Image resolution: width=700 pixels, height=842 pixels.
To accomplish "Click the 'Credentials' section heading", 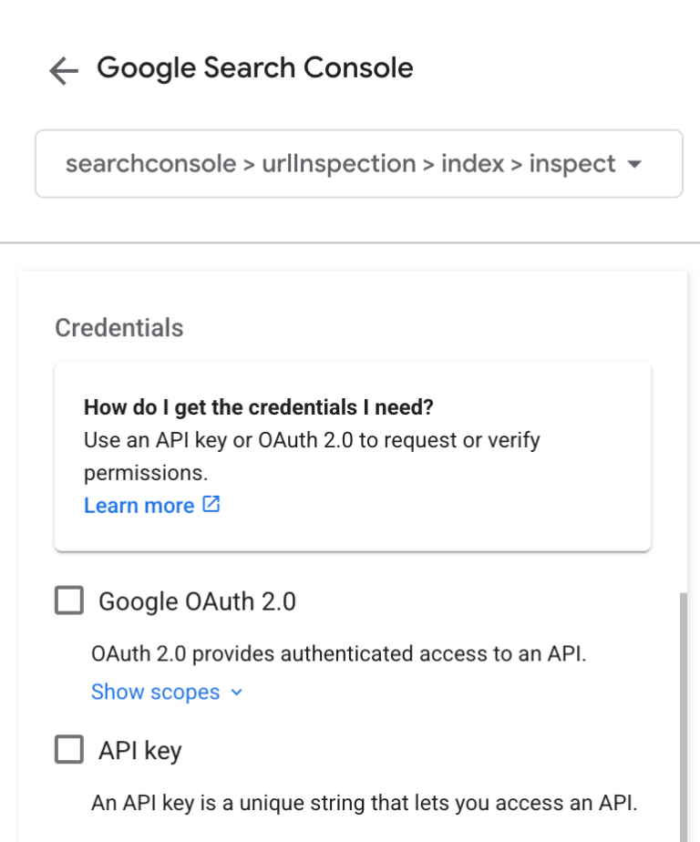I will (118, 327).
